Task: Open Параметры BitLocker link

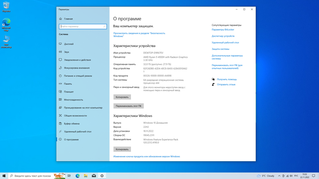Action: pos(223,29)
